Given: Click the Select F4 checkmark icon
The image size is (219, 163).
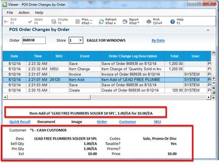Looking at the screenshot, I should pyautogui.click(x=30, y=22).
